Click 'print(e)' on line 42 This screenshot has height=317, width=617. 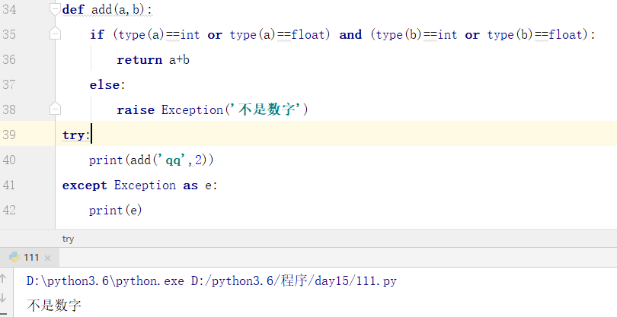(115, 210)
